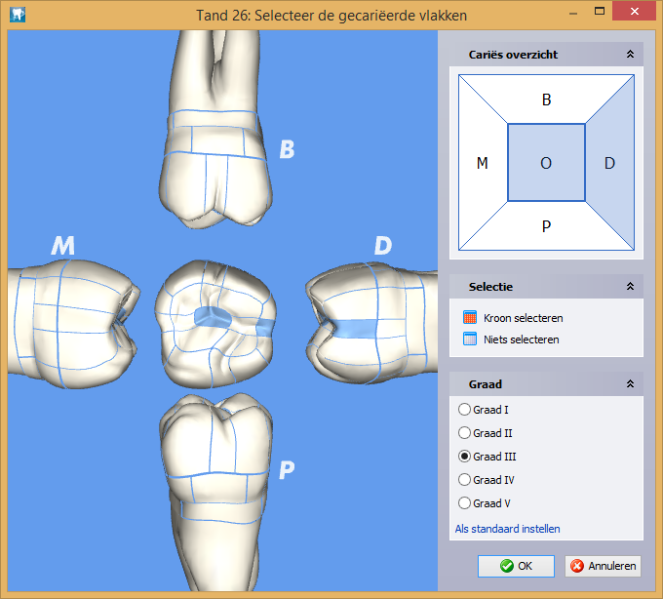663x599 pixels.
Task: Collapse the Selectie panel
Action: pos(630,287)
